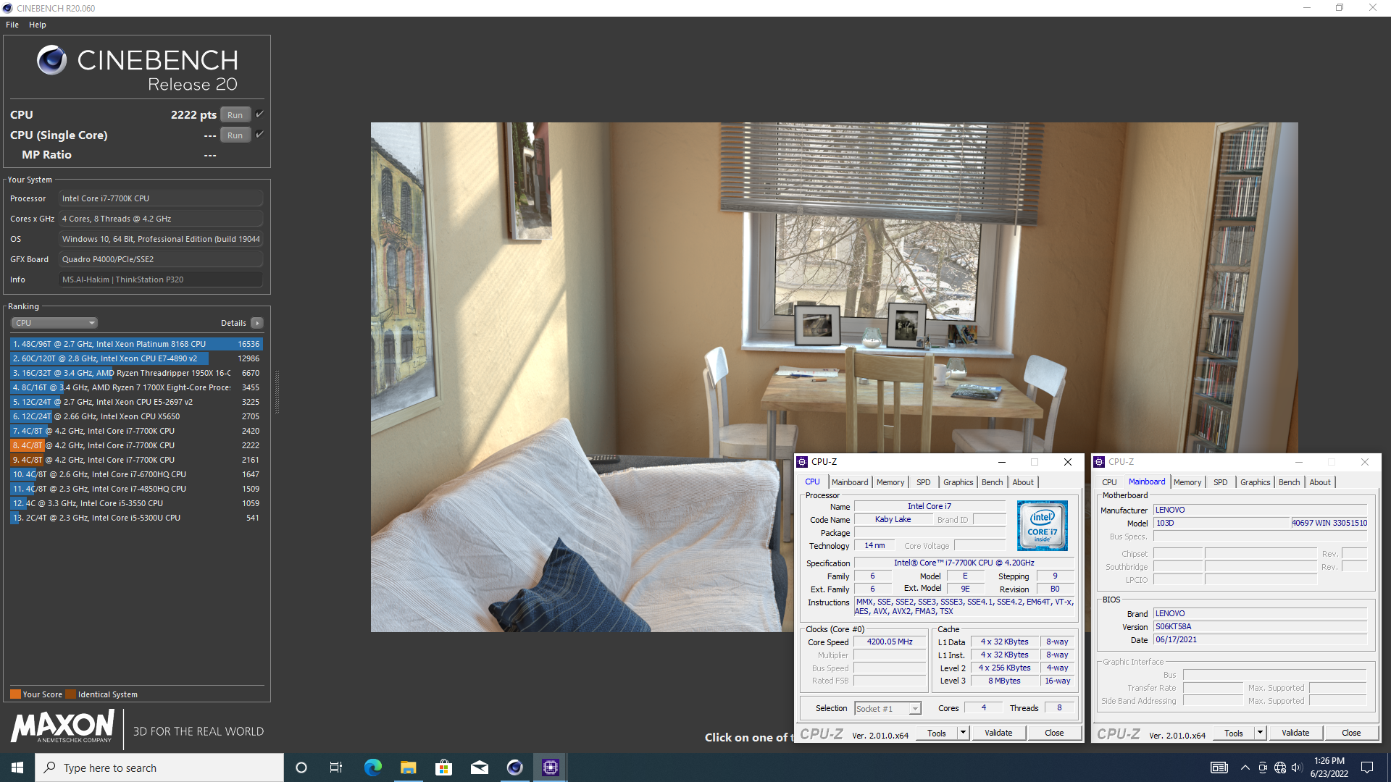1391x782 pixels.
Task: Open File Explorer from taskbar
Action: (x=408, y=768)
